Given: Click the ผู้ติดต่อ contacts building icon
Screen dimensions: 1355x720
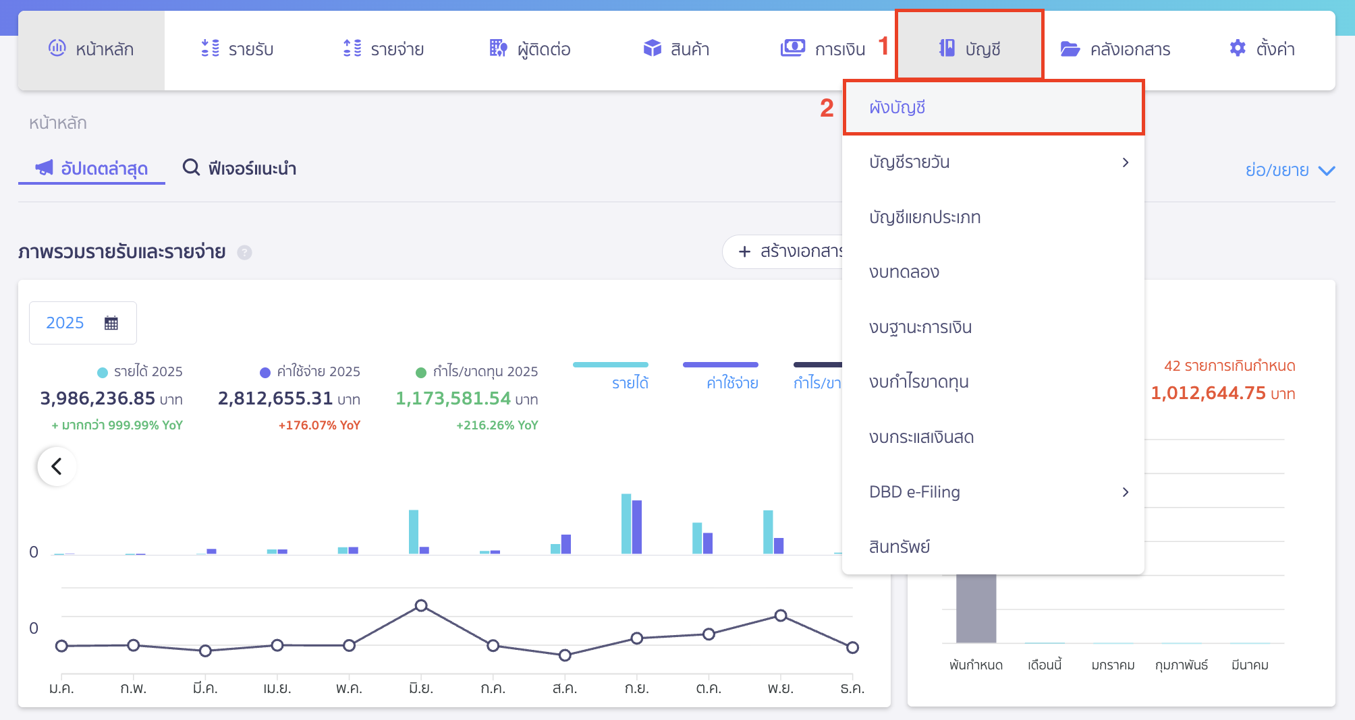Looking at the screenshot, I should click(498, 49).
